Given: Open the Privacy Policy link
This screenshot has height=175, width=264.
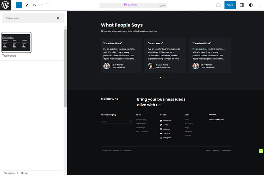Looking at the screenshot, I should click(226, 150).
